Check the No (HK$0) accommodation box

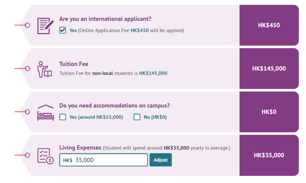(x=137, y=117)
